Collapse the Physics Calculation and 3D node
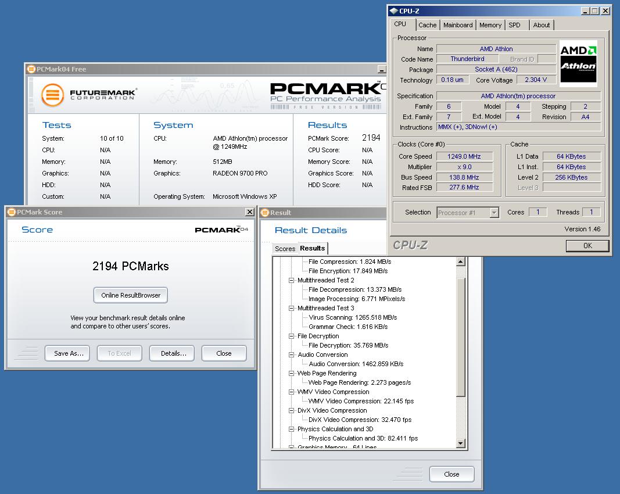 pos(292,429)
